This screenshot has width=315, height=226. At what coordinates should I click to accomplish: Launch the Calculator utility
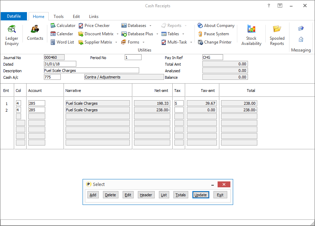(x=63, y=26)
